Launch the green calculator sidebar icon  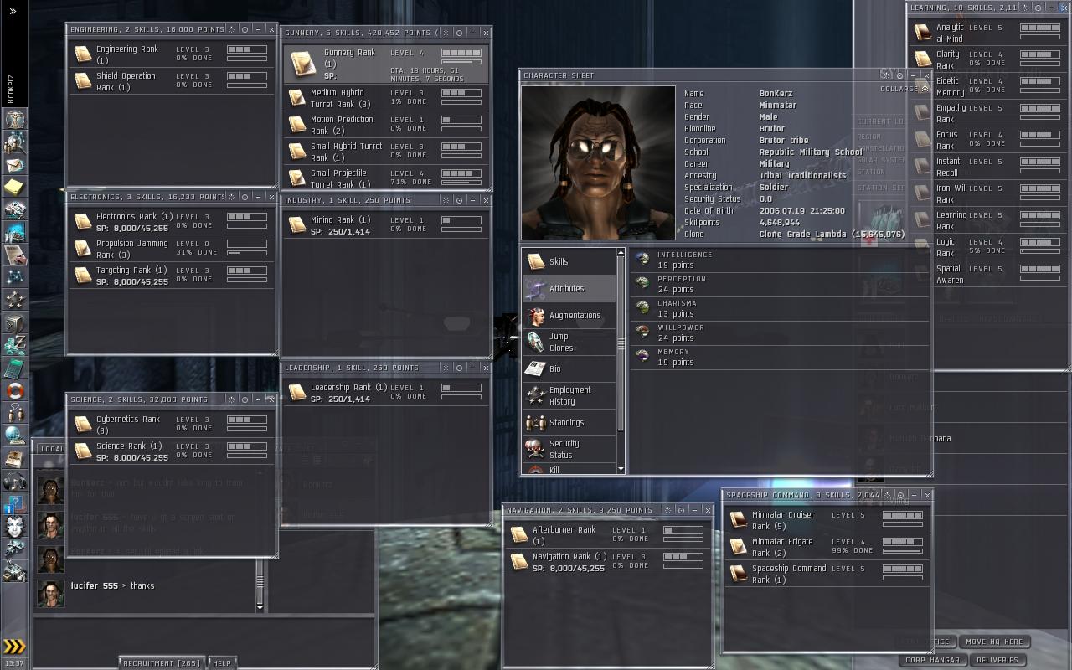(15, 368)
